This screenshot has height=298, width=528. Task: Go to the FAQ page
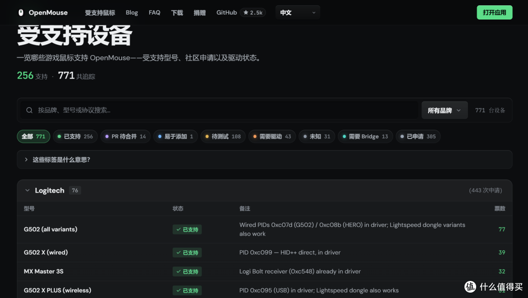point(154,12)
